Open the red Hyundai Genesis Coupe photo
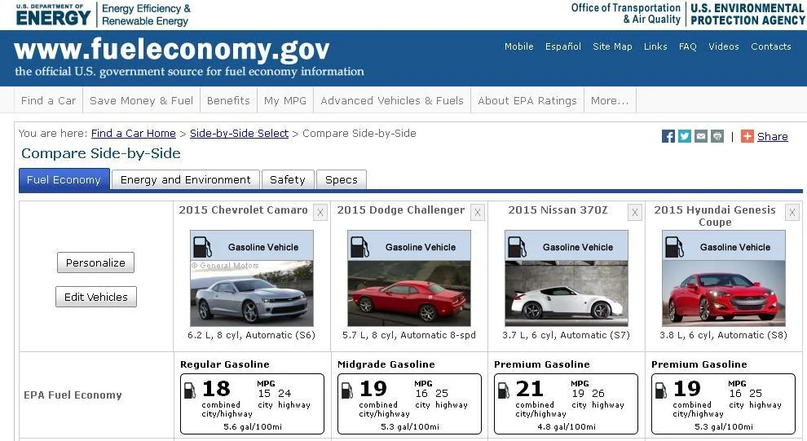The width and height of the screenshot is (807, 441). pos(724,293)
